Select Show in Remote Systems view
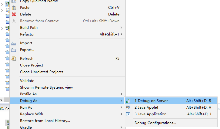This screenshot has height=129, width=220. pyautogui.click(x=46, y=87)
